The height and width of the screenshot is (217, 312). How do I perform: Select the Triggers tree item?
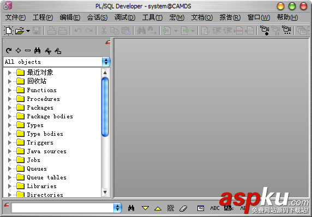point(40,143)
